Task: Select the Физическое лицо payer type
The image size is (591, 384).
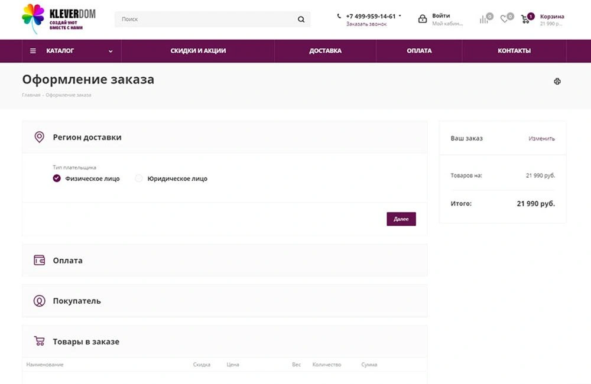Action: click(57, 178)
